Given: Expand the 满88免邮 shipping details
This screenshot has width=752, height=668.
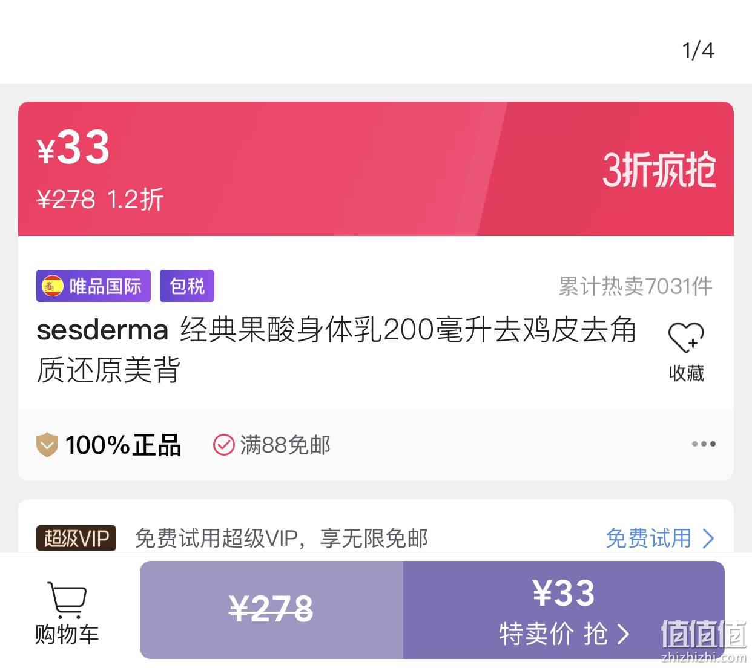Looking at the screenshot, I should tap(272, 445).
